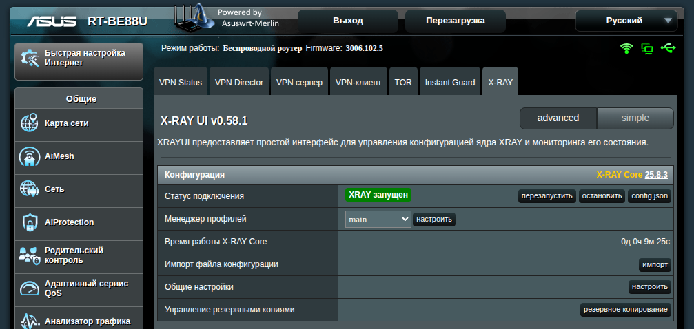694x329 pixels.
Task: Open the firmware 3006.102.5 link
Action: tap(365, 48)
